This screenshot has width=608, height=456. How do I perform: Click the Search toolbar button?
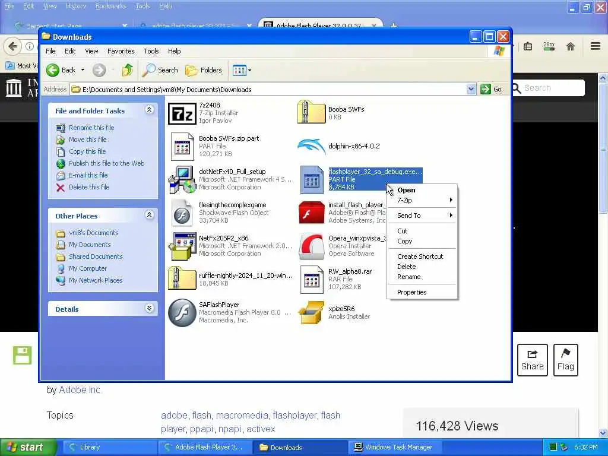pos(160,70)
